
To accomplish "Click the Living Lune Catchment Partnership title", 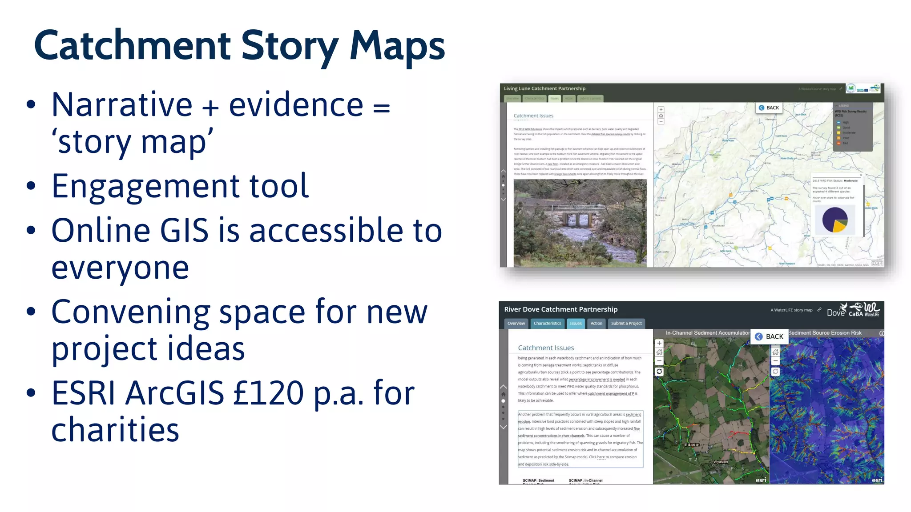I will pyautogui.click(x=544, y=88).
